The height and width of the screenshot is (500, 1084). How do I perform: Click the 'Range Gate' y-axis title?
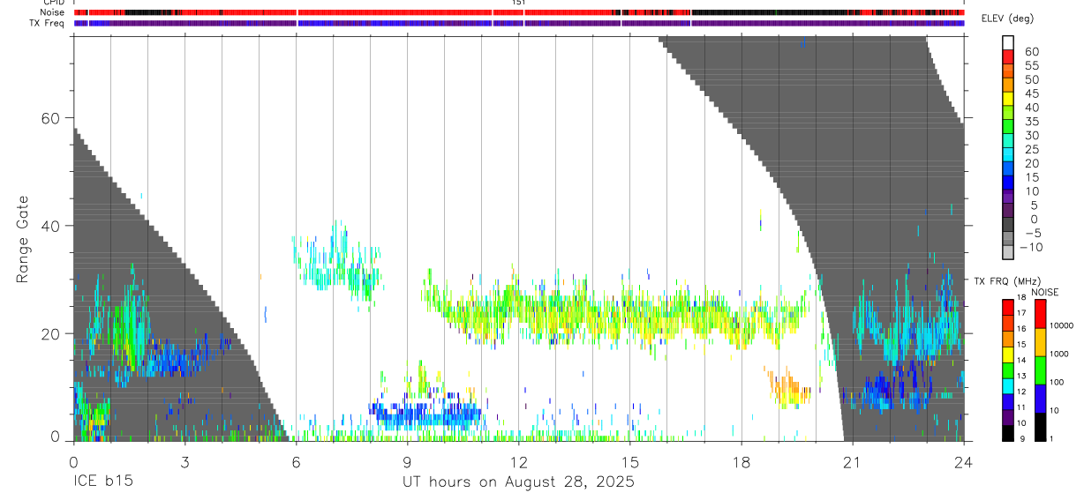(x=23, y=239)
